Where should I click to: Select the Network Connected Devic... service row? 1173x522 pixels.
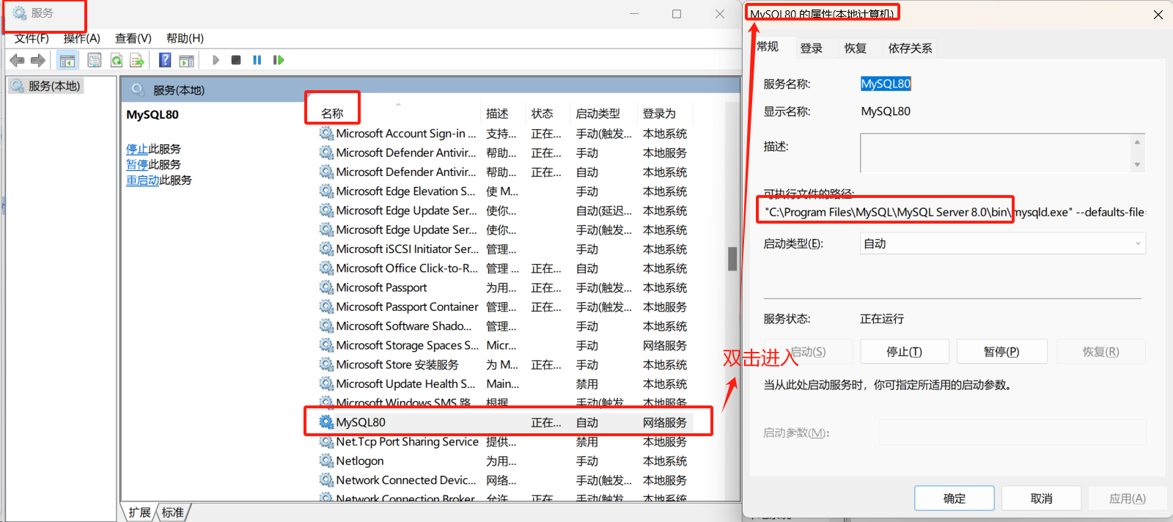pyautogui.click(x=504, y=480)
